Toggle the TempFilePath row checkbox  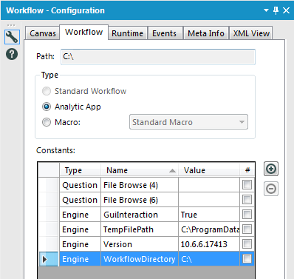[247, 229]
